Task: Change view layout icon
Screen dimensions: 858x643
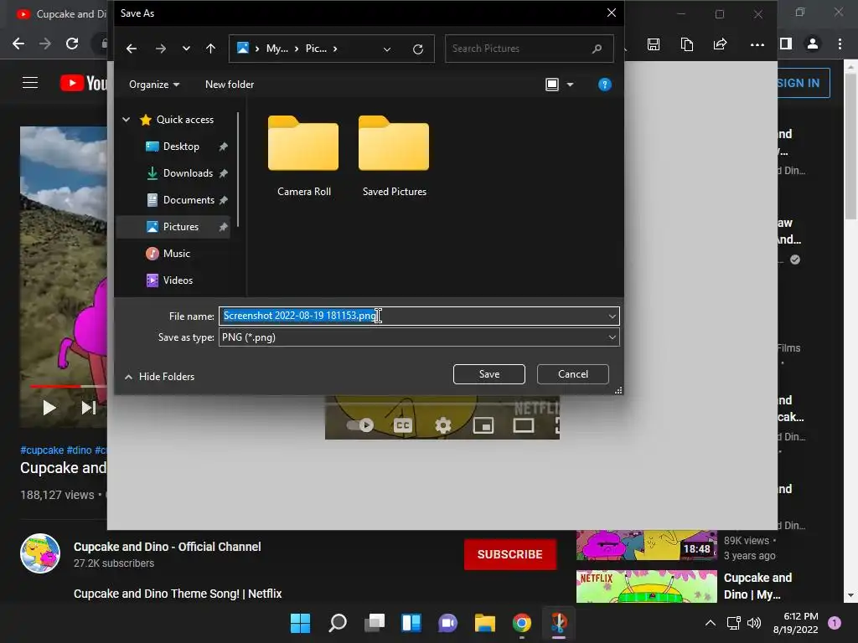Action: tap(552, 85)
